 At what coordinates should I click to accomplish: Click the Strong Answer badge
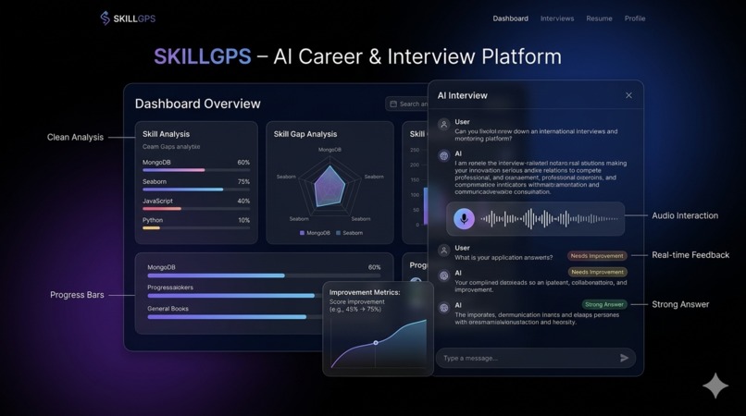click(x=603, y=304)
